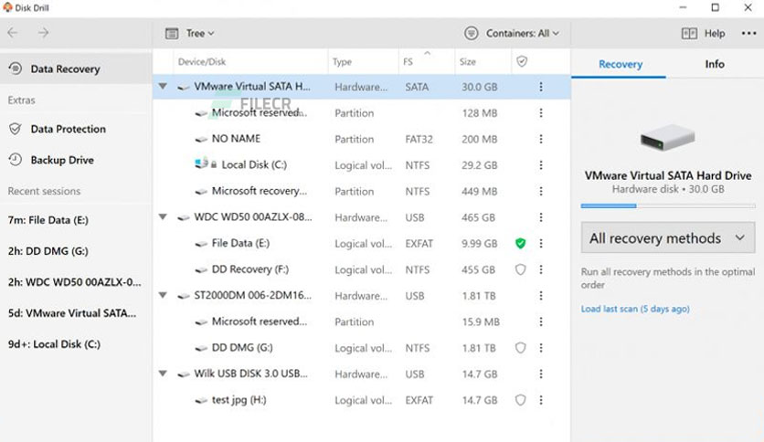This screenshot has width=764, height=442.
Task: Toggle protection shield for test jpg (H:)
Action: pyautogui.click(x=521, y=400)
